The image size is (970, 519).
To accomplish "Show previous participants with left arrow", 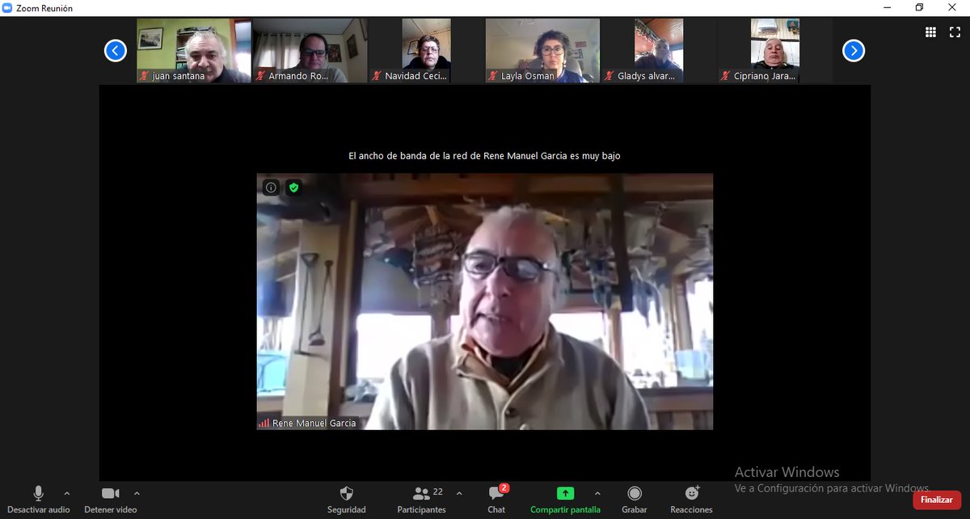I will [116, 51].
